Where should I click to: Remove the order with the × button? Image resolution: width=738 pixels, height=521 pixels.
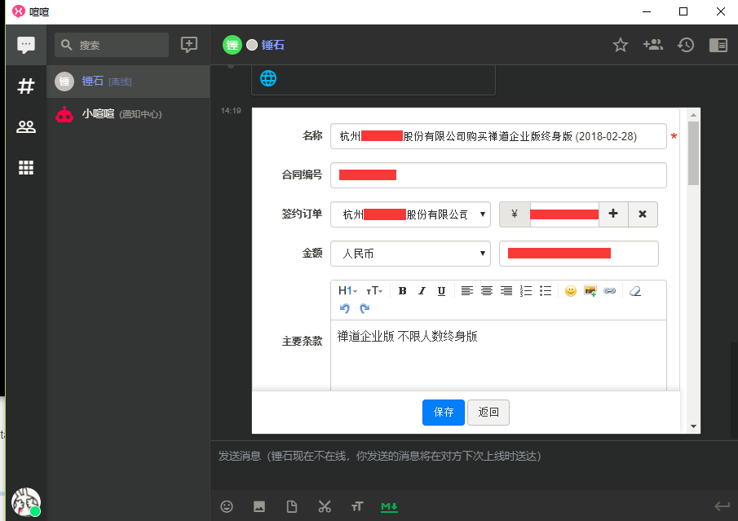click(x=643, y=214)
